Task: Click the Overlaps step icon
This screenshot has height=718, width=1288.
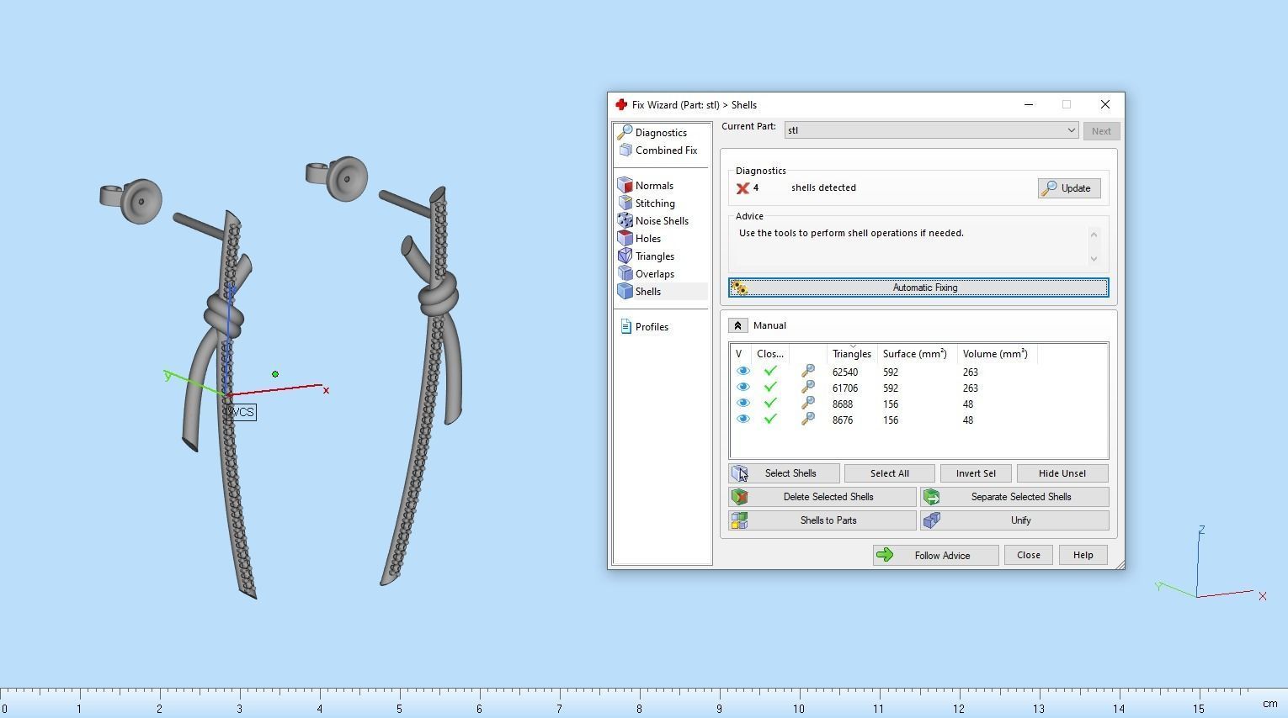Action: [625, 274]
